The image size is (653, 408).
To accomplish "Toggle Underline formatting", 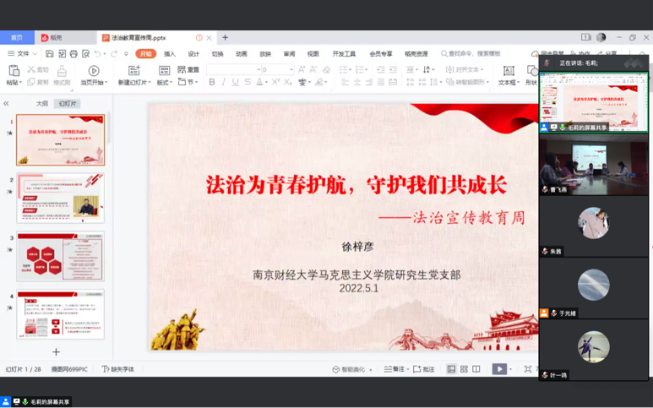I will point(236,82).
